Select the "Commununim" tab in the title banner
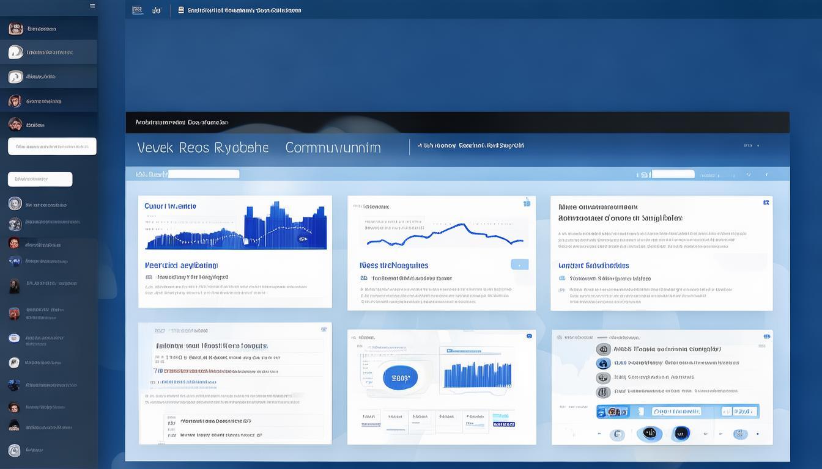This screenshot has width=822, height=469. point(333,148)
